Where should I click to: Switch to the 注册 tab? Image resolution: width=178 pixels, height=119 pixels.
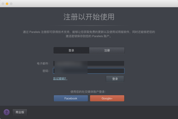point(107,50)
